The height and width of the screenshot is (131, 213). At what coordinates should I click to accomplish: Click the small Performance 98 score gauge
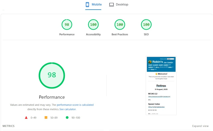(67, 25)
